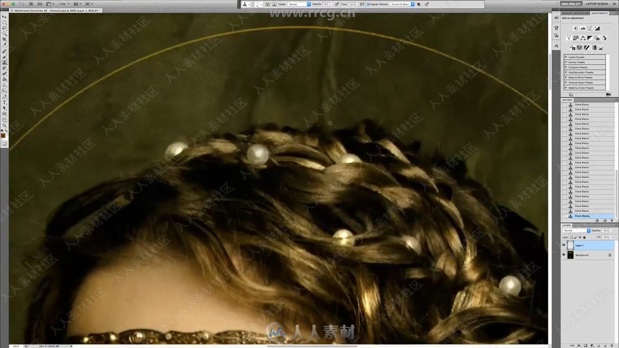
Task: Select the Clone Stamp tool in toolbox
Action: point(4,62)
